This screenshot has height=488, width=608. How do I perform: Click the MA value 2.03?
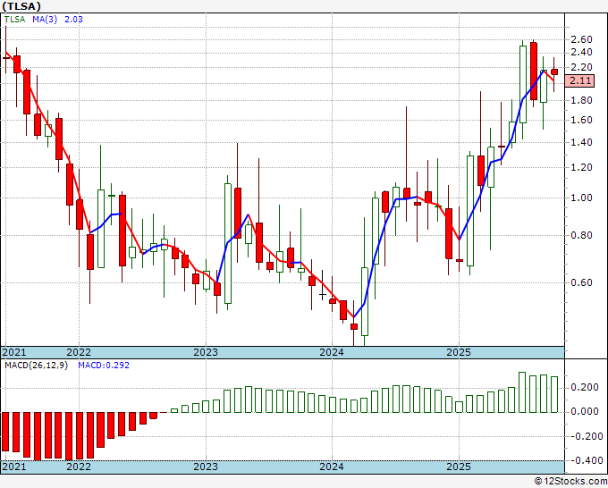coord(73,20)
